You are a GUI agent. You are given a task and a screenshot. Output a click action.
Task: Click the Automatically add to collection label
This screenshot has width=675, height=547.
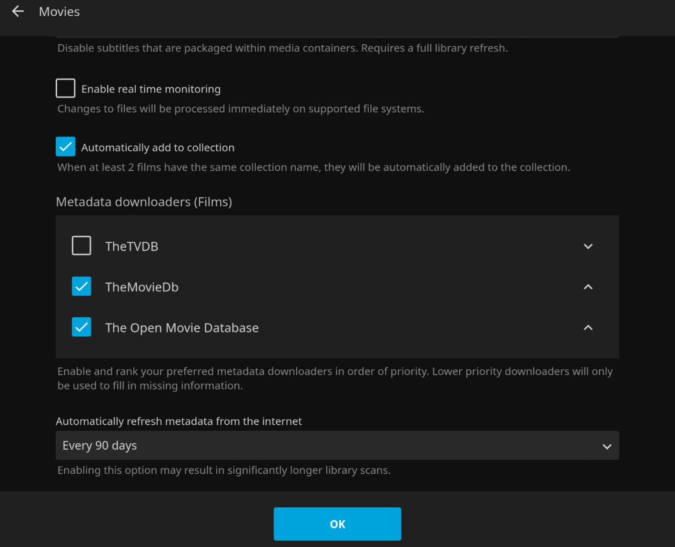[158, 148]
